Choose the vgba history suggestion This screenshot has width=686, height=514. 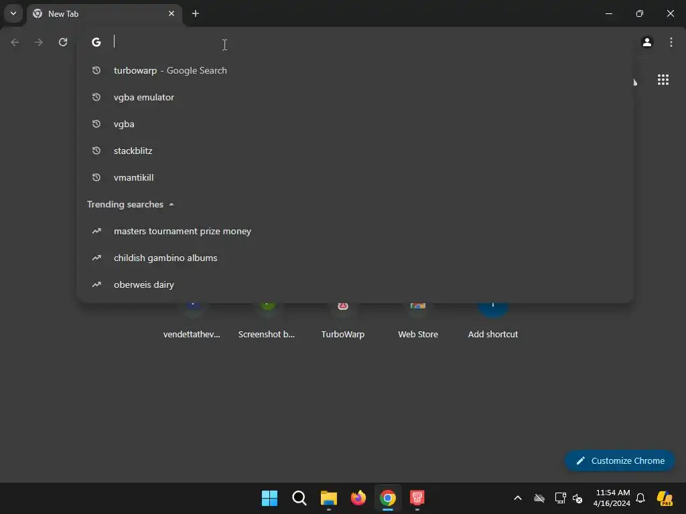tap(355, 124)
